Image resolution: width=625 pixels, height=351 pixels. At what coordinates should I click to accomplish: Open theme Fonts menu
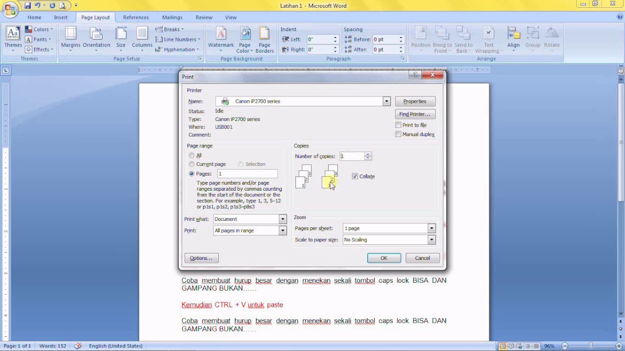pos(39,39)
